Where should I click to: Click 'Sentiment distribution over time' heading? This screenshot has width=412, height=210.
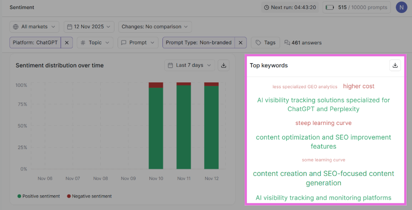[60, 65]
